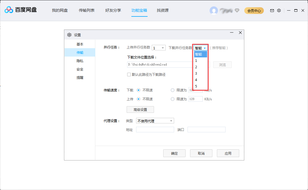The width and height of the screenshot is (308, 190).
Task: Open the message envelope icon
Action: [272, 10]
